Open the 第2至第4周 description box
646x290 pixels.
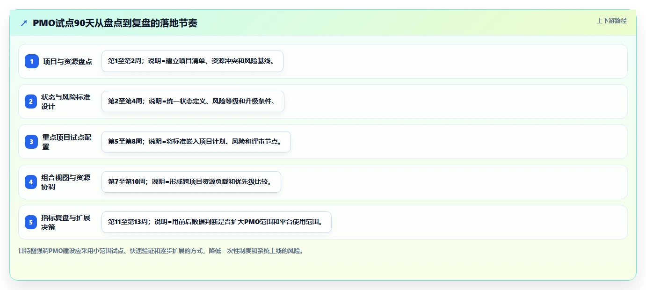[193, 101]
